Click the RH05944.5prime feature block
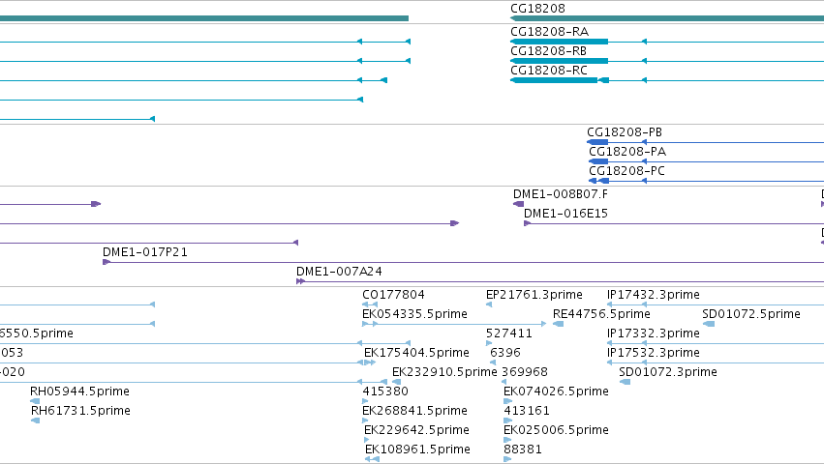Screen dimensions: 824x464 [35, 401]
